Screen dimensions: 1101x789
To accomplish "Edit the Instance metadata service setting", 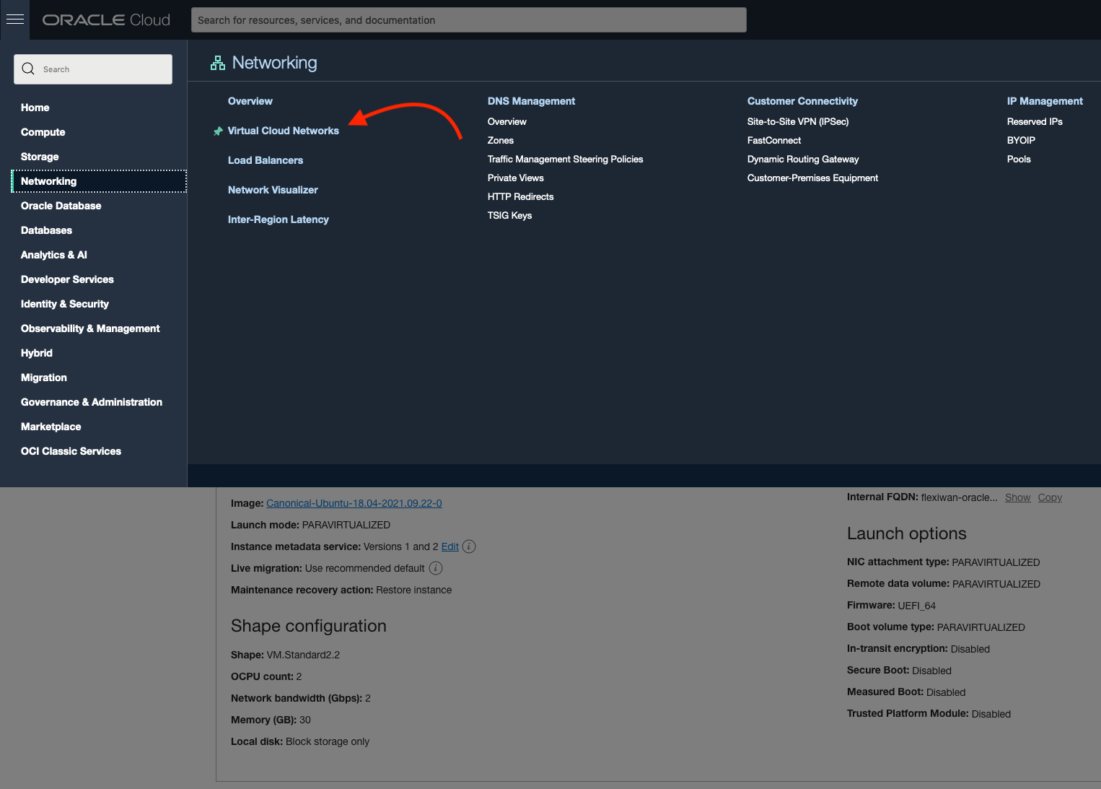I will tap(449, 546).
